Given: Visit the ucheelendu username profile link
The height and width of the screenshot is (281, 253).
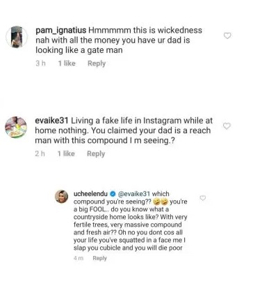Looking at the screenshot, I should click(90, 194).
